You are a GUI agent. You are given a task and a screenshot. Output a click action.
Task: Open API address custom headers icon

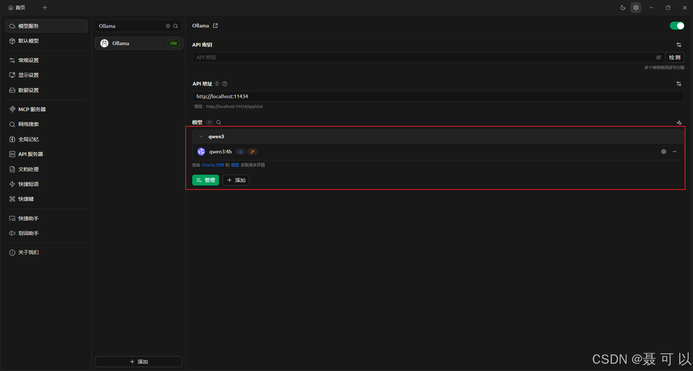(x=679, y=84)
